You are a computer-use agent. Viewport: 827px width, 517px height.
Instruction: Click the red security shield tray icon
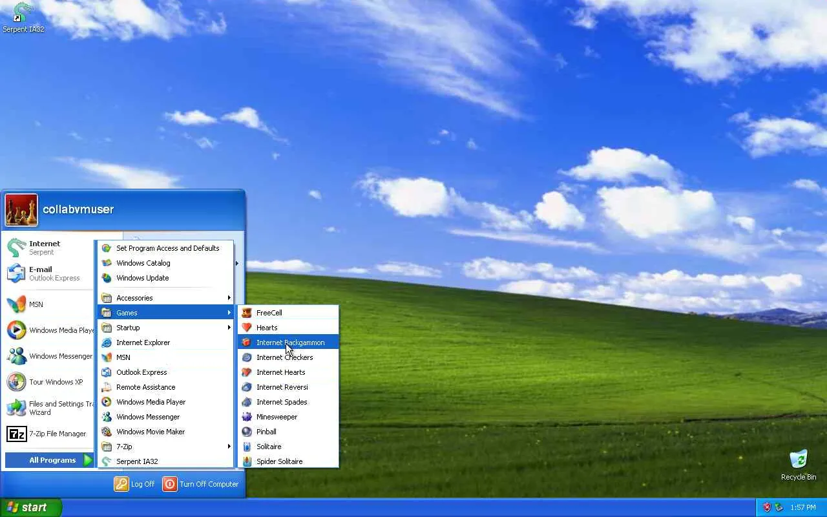click(x=767, y=507)
